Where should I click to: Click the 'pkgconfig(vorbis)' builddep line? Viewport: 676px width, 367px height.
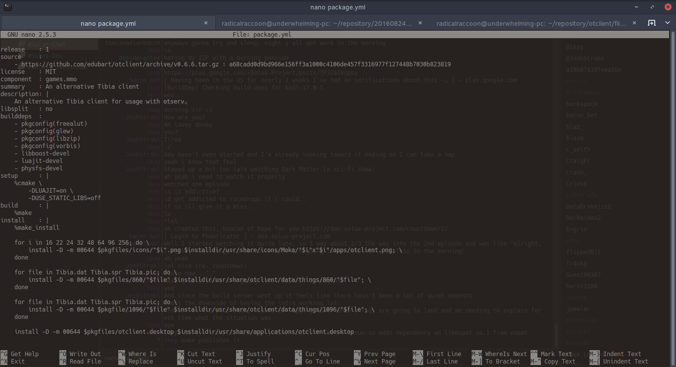click(x=48, y=146)
